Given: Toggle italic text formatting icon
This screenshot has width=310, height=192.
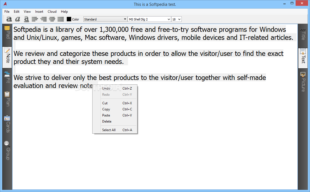Looking at the screenshot, I should (18, 19).
